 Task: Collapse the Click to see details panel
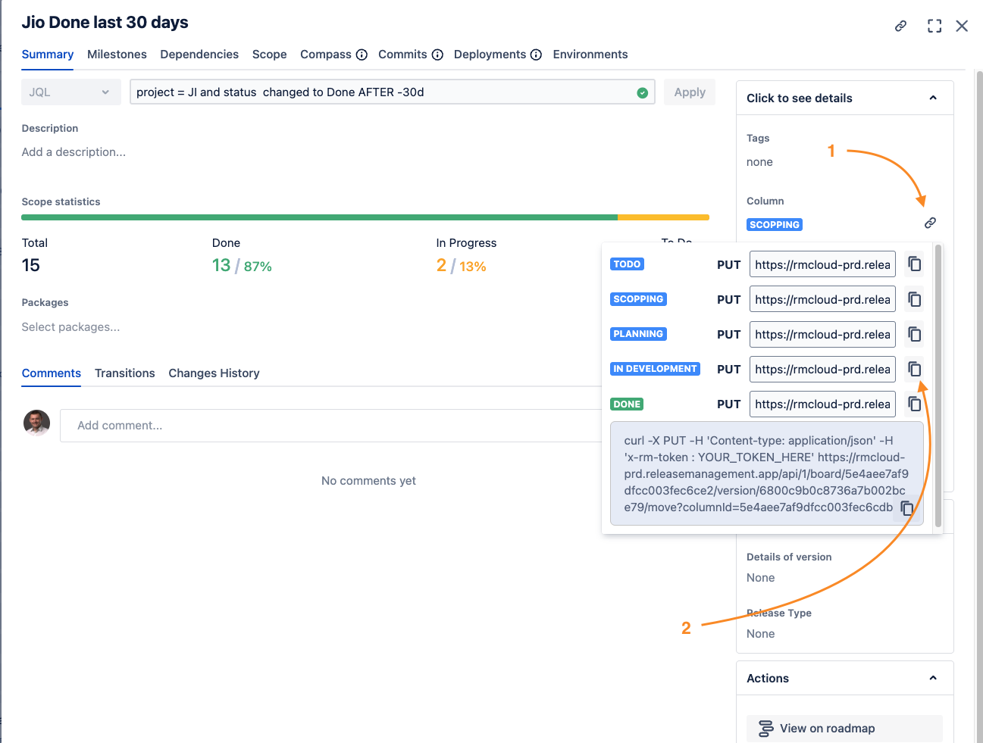coord(933,98)
